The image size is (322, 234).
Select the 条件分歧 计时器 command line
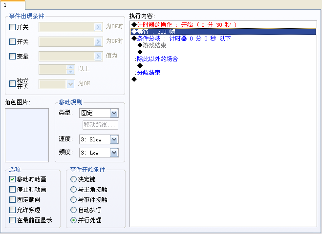point(223,39)
